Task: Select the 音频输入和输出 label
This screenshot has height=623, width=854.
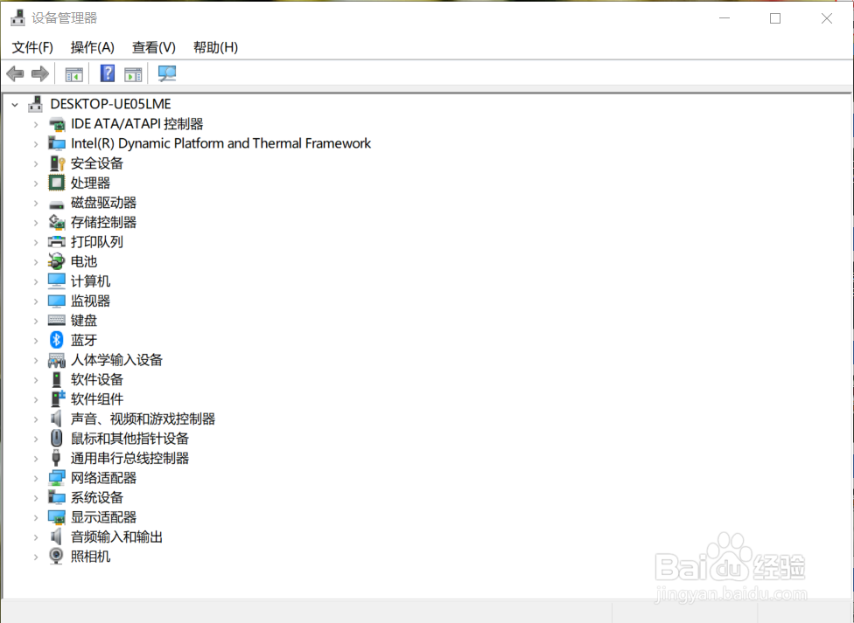Action: [116, 536]
